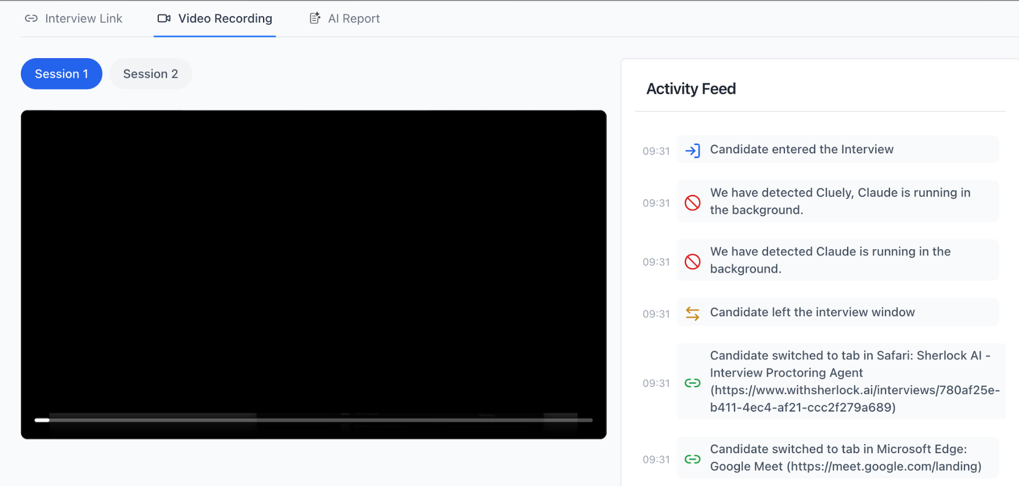Click the chain link icon beside Interview Link
Image resolution: width=1019 pixels, height=486 pixels.
(x=31, y=19)
